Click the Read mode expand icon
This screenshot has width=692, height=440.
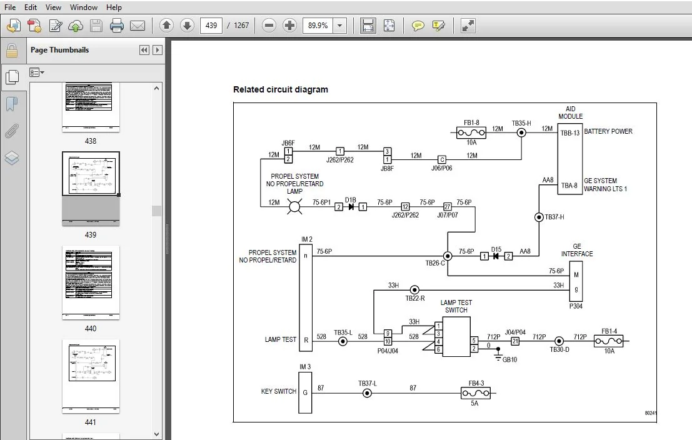point(468,26)
